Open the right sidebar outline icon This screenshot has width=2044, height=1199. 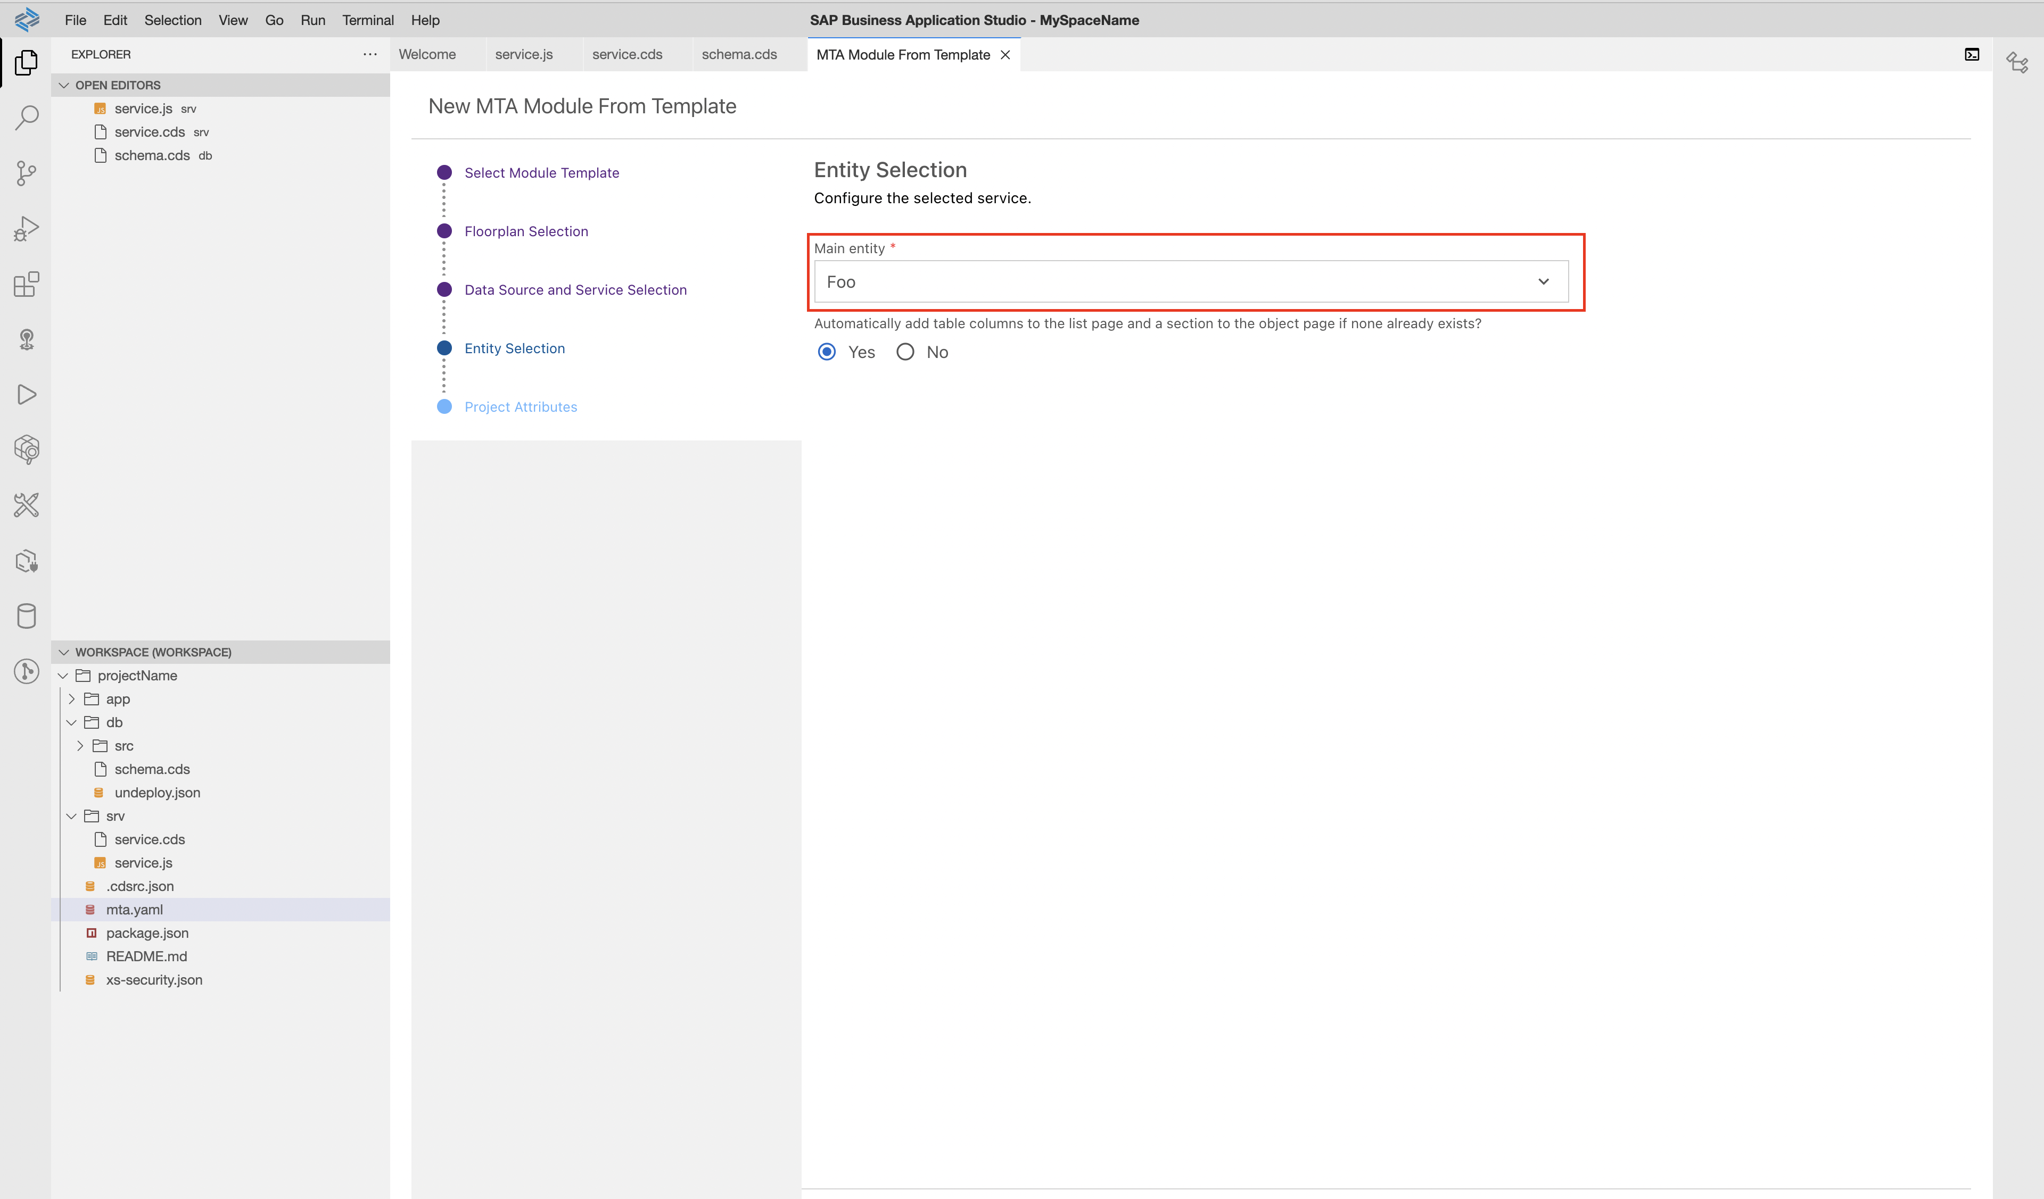point(2017,62)
